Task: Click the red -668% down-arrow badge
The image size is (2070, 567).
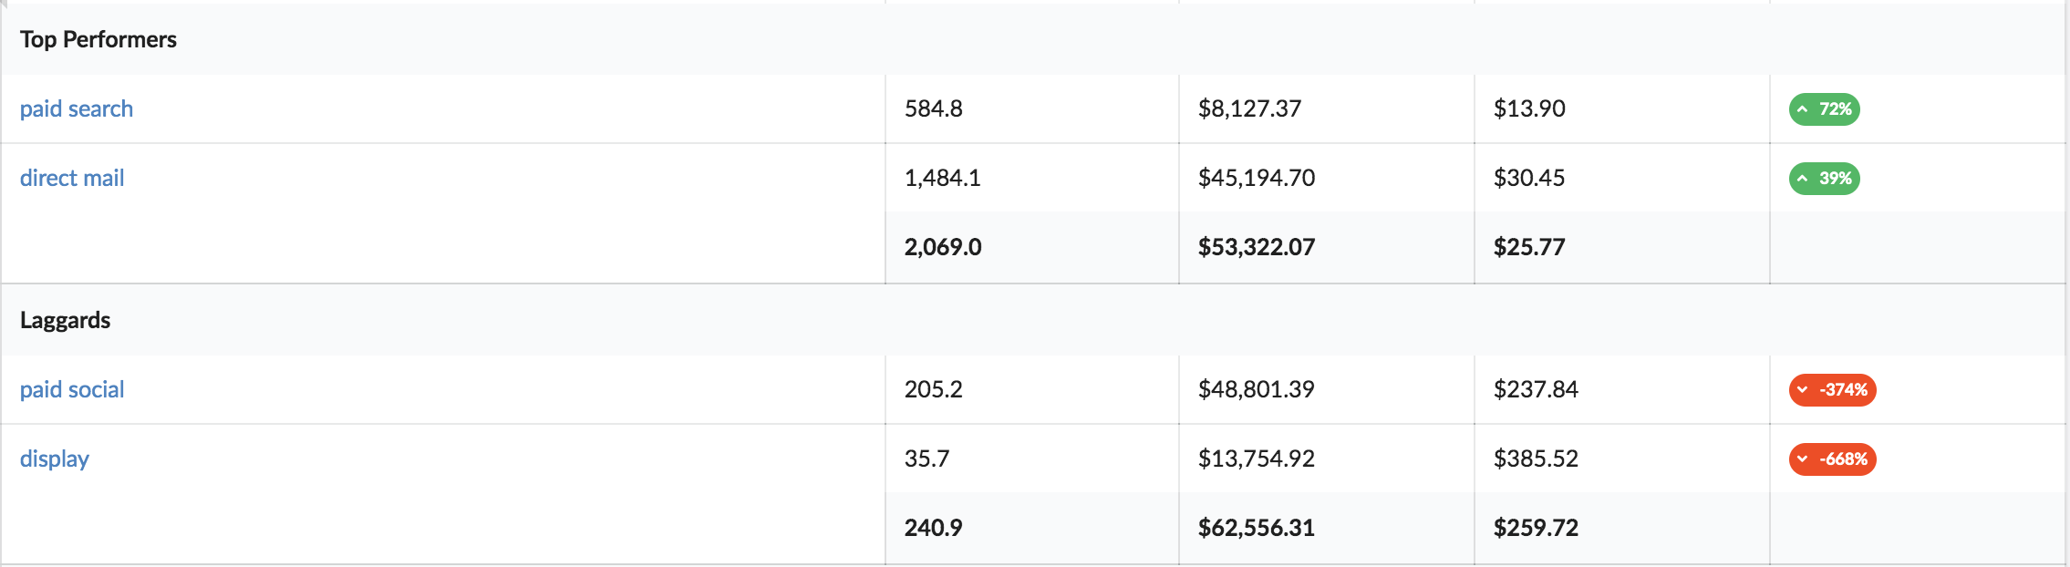Action: point(1832,459)
